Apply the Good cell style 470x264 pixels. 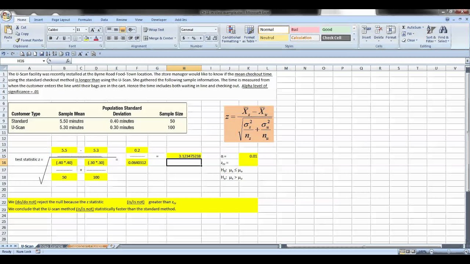[336, 30]
